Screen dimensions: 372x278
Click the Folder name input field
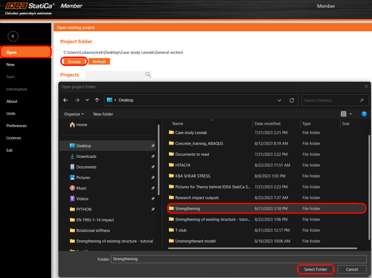pos(239,259)
